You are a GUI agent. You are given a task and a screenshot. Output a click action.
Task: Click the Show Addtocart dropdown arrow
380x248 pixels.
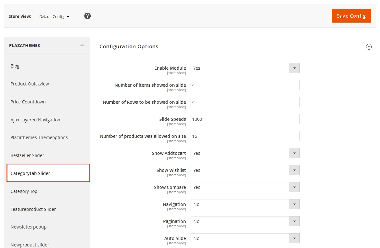pyautogui.click(x=295, y=153)
